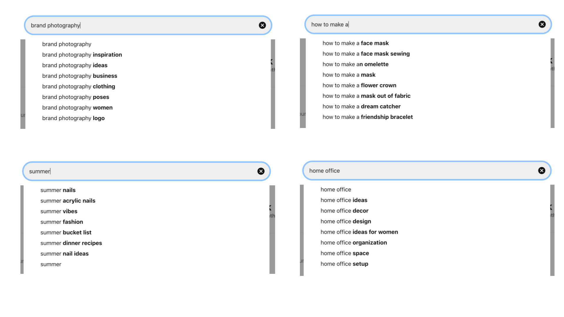Pick "brand photography logo" from suggestions

[73, 118]
